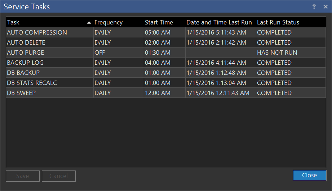Viewport: 332px width, 191px height.
Task: Select the DB SWEEP task
Action: pos(21,93)
